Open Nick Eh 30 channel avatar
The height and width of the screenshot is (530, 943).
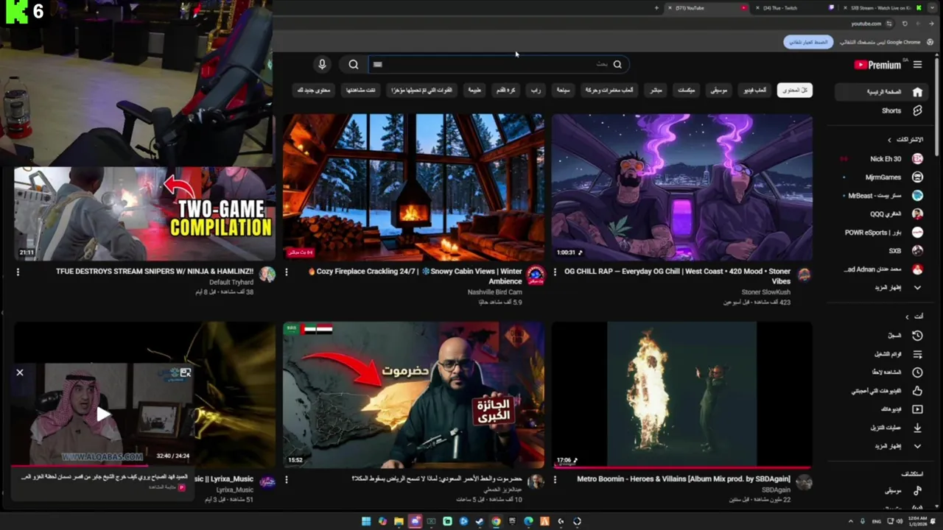pyautogui.click(x=917, y=158)
